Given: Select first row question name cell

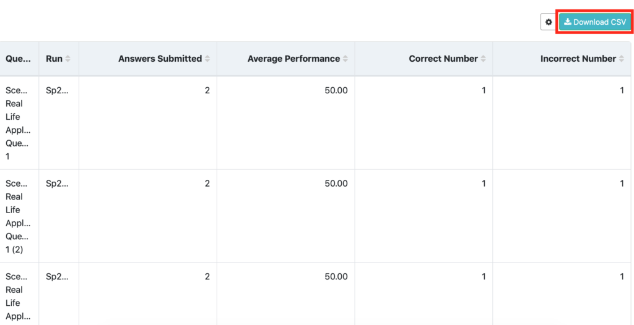Looking at the screenshot, I should click(19, 123).
